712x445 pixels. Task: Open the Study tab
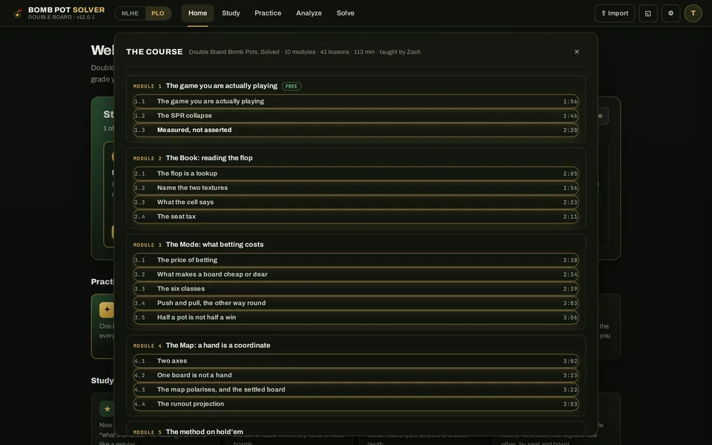(x=231, y=13)
